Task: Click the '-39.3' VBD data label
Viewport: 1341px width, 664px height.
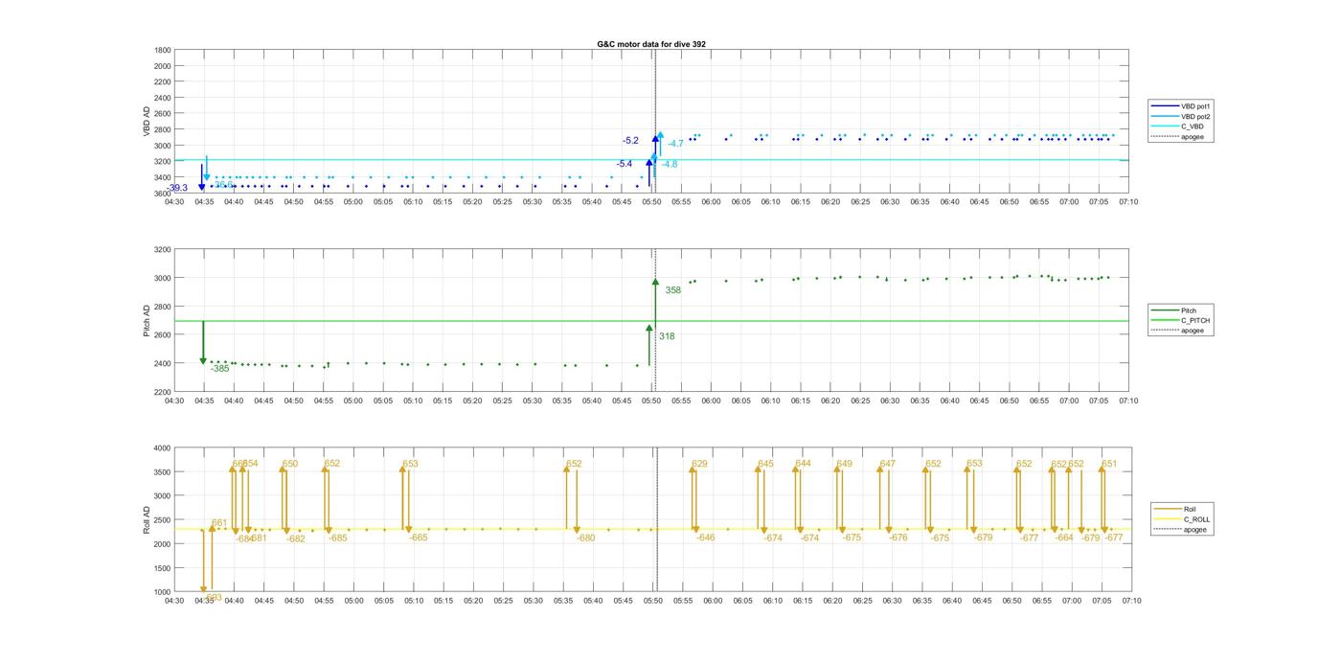Action: coord(178,188)
